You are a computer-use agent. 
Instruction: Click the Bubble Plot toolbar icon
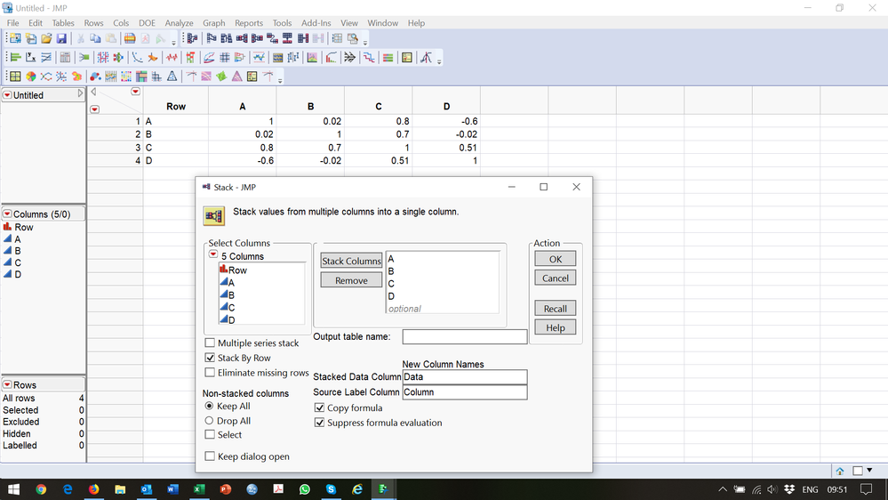pos(95,76)
